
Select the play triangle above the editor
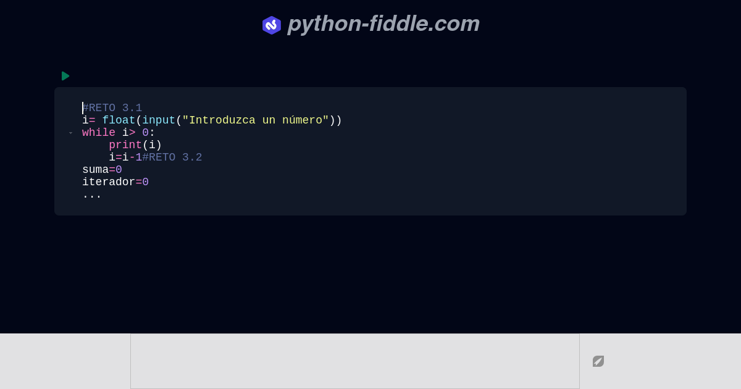65,76
